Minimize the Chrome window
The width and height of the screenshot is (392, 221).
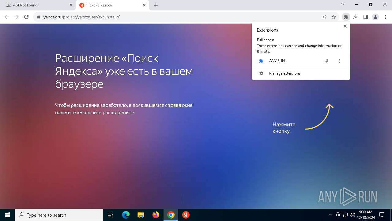click(x=357, y=5)
